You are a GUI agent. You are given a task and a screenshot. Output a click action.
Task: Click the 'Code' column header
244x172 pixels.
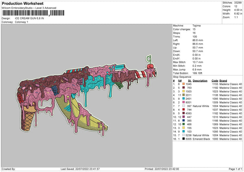[215, 81]
